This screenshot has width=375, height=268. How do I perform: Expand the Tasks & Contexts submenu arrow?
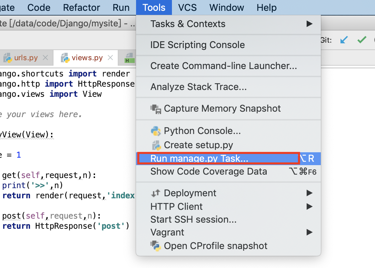(x=309, y=24)
